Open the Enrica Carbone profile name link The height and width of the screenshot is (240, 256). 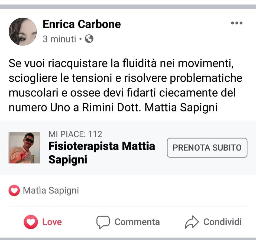coord(82,24)
